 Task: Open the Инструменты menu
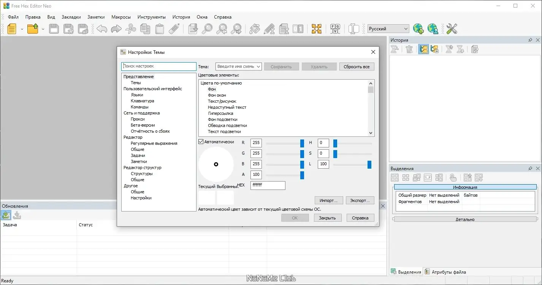[151, 17]
